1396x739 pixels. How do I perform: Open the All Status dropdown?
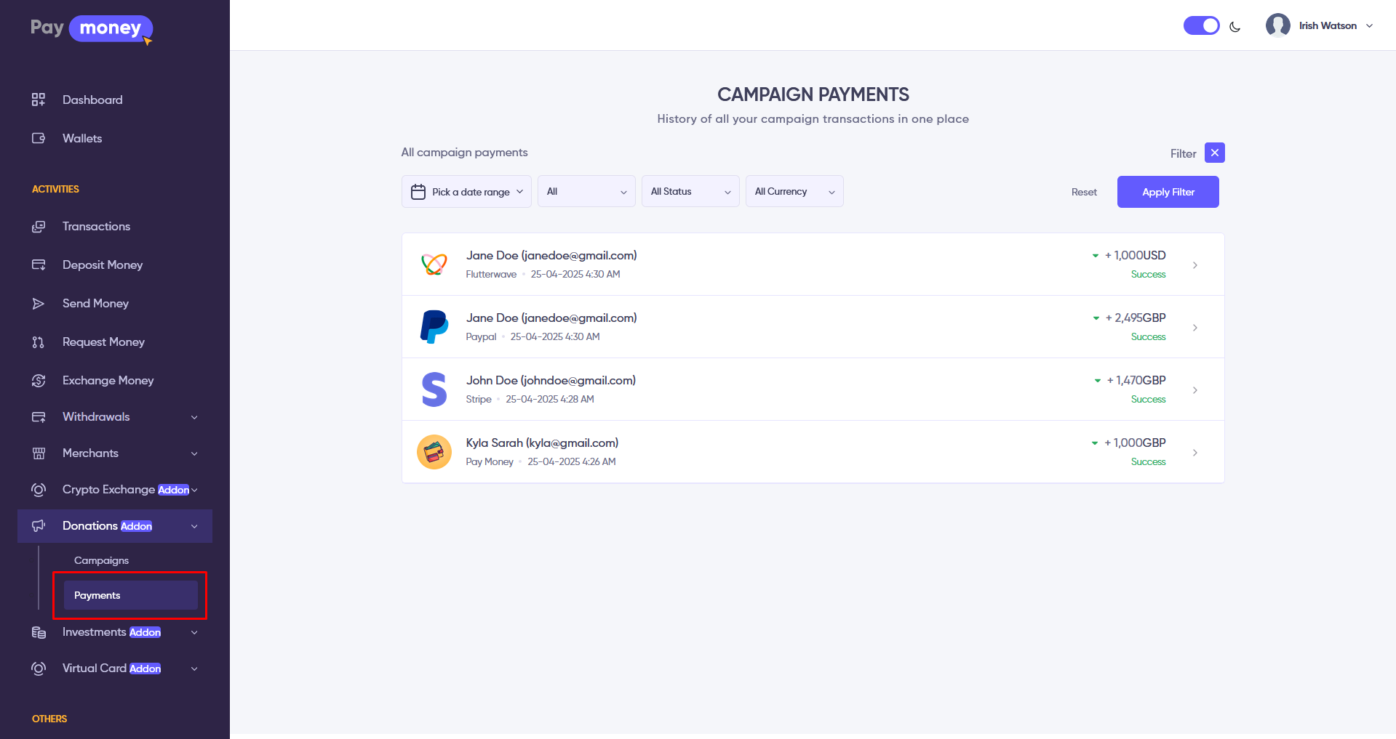690,192
